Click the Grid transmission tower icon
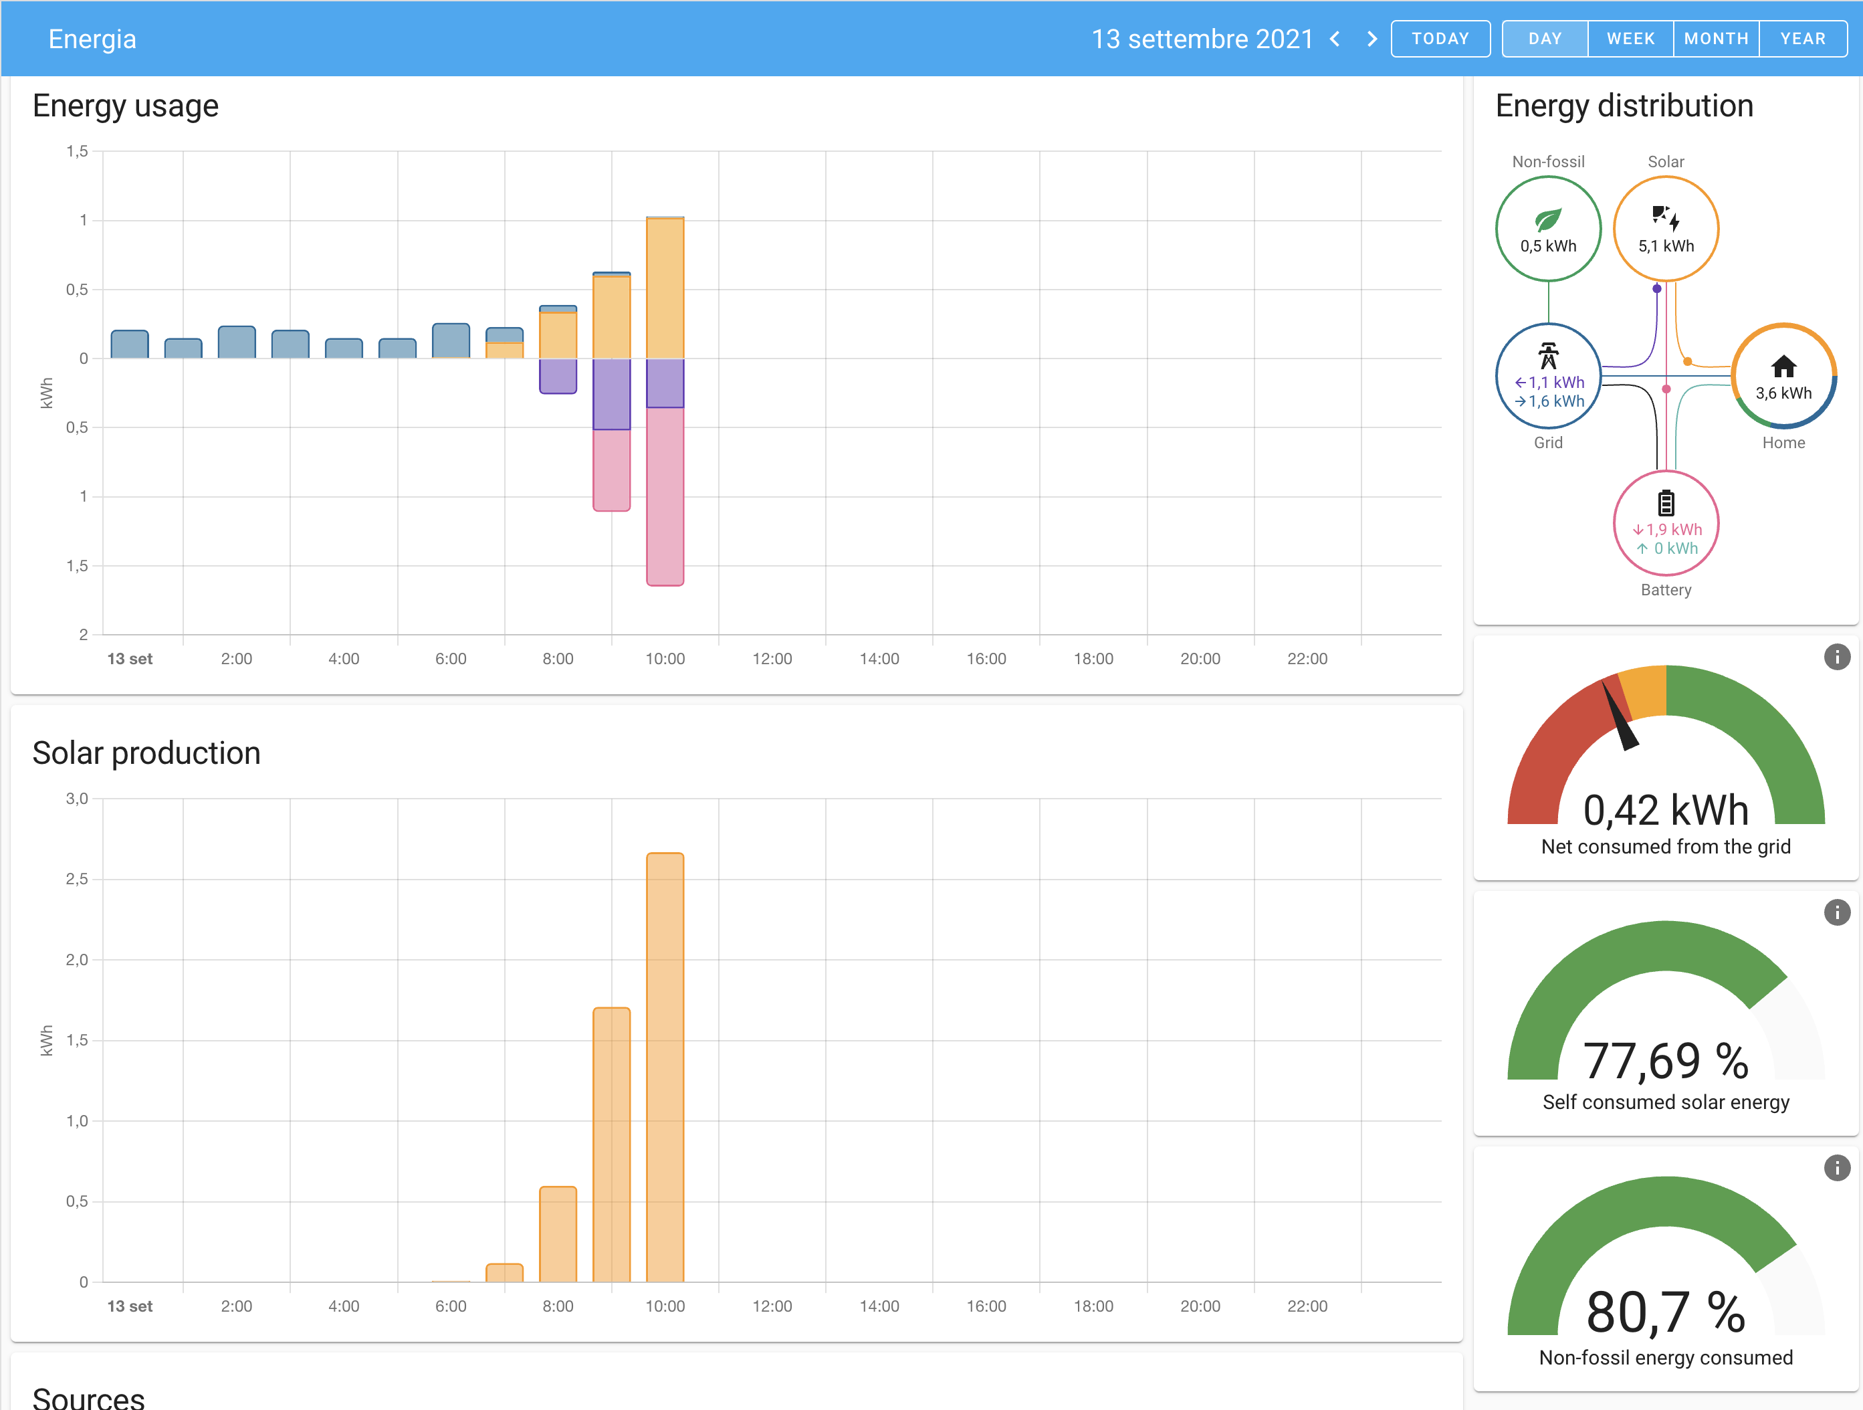The height and width of the screenshot is (1410, 1863). point(1547,355)
